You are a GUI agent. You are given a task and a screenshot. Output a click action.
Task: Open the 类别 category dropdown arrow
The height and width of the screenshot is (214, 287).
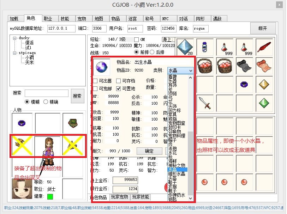[191, 71]
